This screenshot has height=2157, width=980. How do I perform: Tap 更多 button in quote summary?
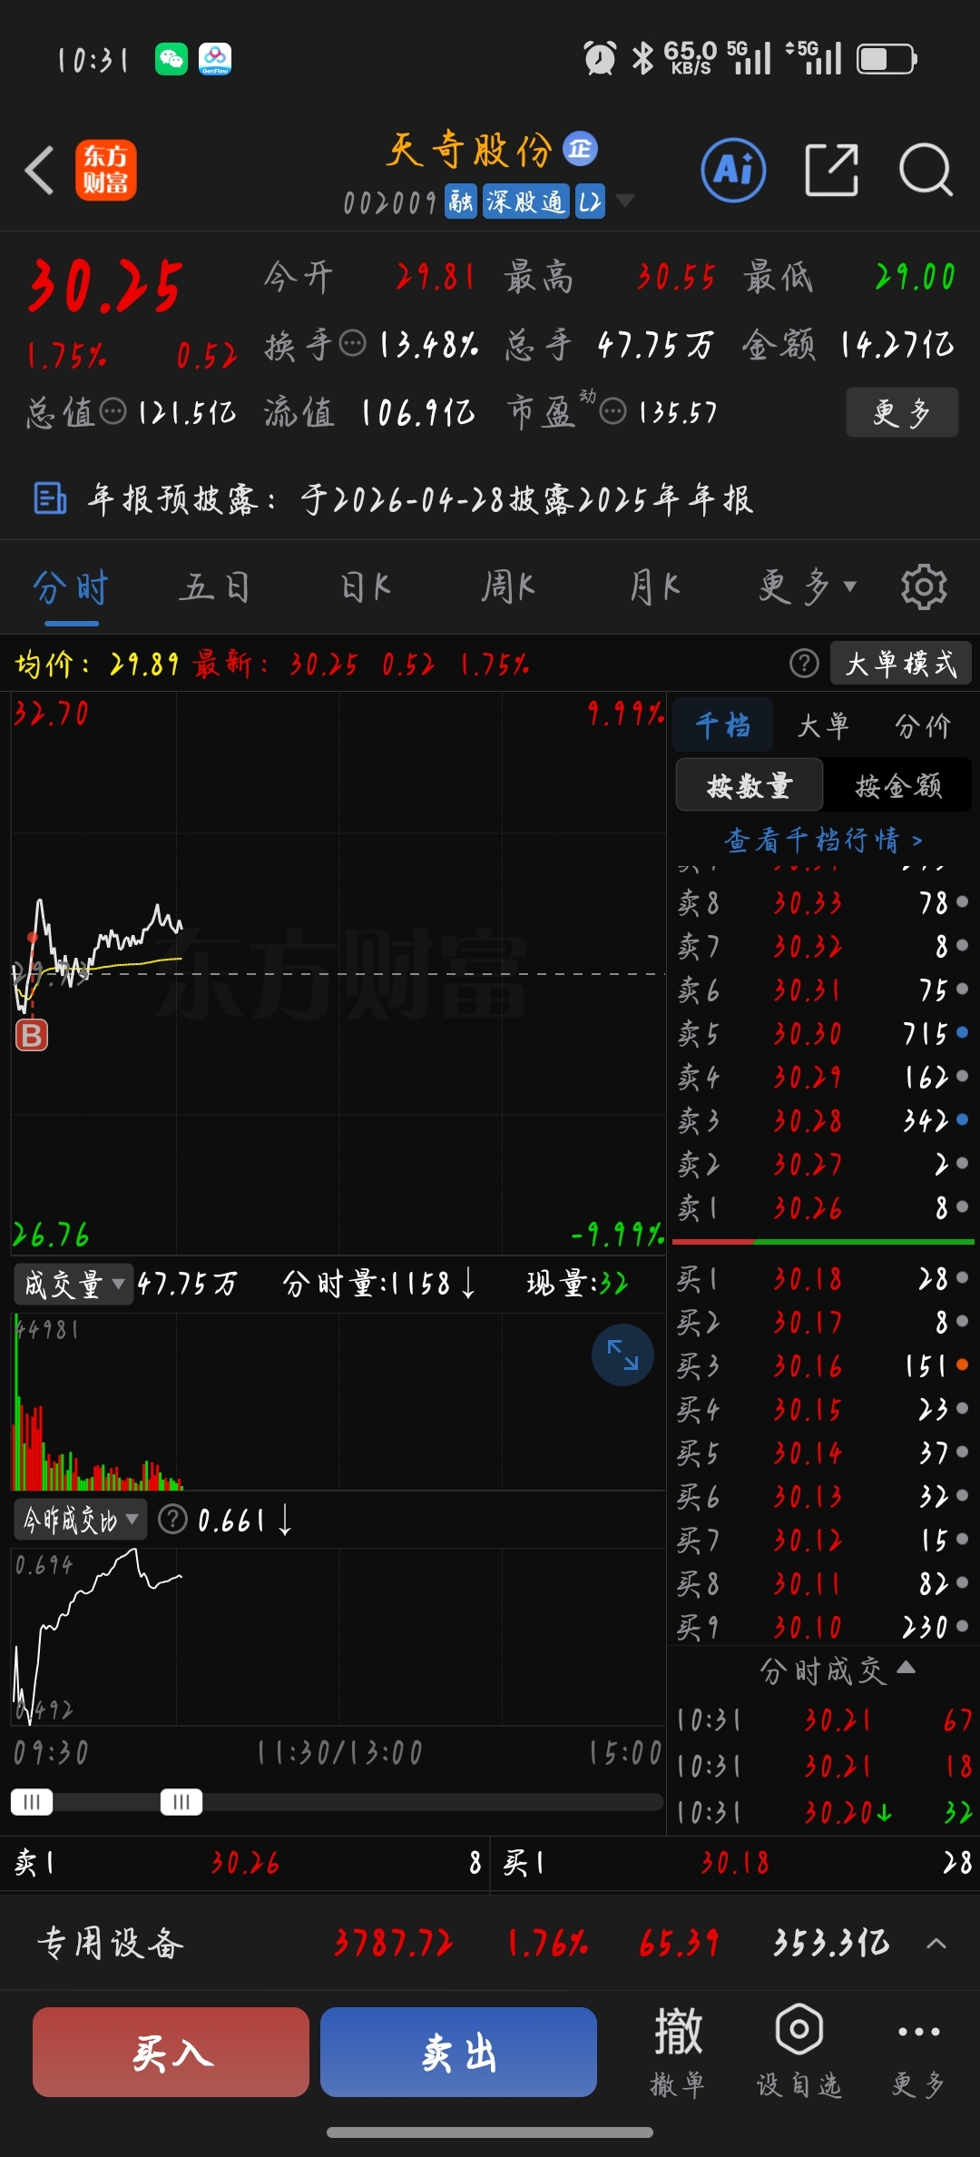(x=902, y=412)
